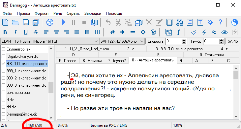
Task: Save the file with the floppy disk icon
Action: (x=25, y=23)
